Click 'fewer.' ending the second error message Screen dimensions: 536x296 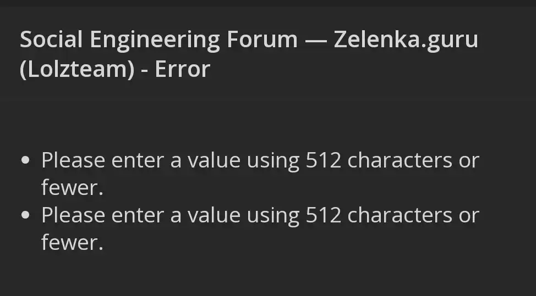(x=72, y=243)
